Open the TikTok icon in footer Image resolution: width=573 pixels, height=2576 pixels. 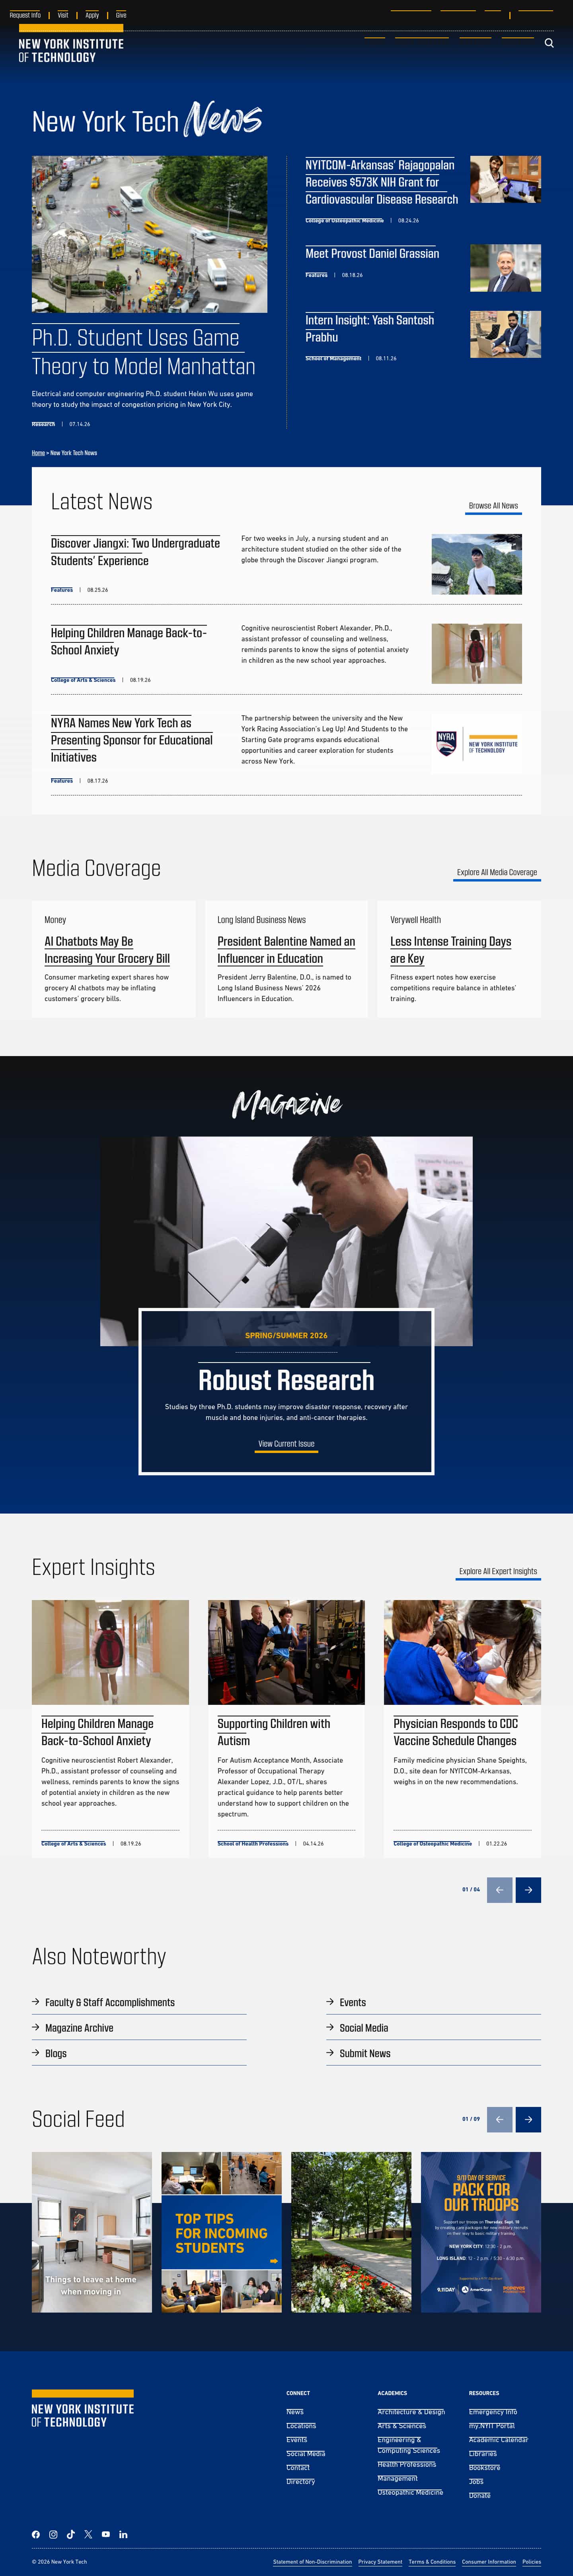click(x=71, y=2534)
